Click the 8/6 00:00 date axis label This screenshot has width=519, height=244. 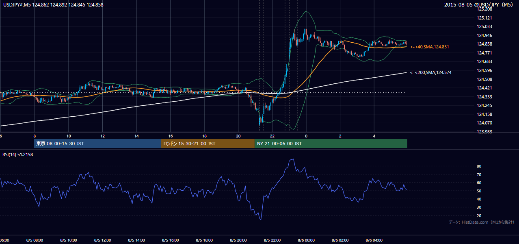point(307,240)
